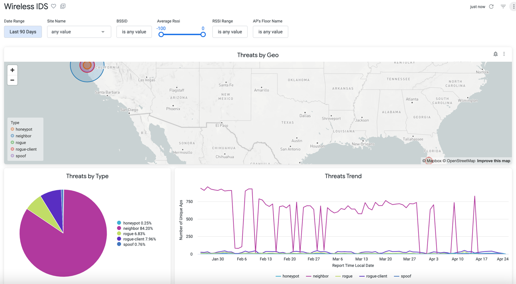Toggle rogue-client series in Threats Trend legend
Image resolution: width=516 pixels, height=284 pixels.
[373, 276]
